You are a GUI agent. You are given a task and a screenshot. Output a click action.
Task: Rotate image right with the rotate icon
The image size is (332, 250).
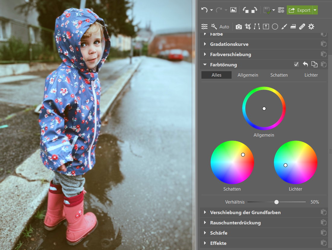tap(254, 10)
